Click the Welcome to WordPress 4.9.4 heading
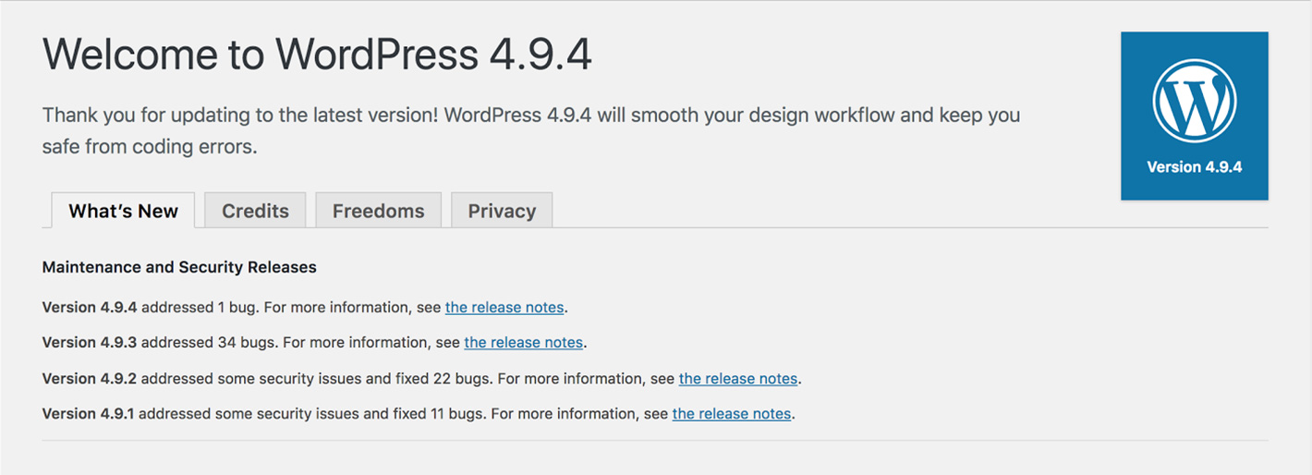 (x=317, y=55)
